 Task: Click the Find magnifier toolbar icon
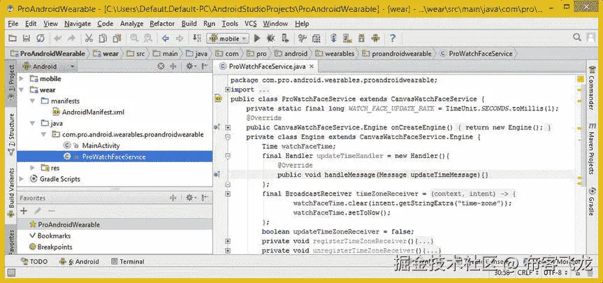[x=134, y=38]
